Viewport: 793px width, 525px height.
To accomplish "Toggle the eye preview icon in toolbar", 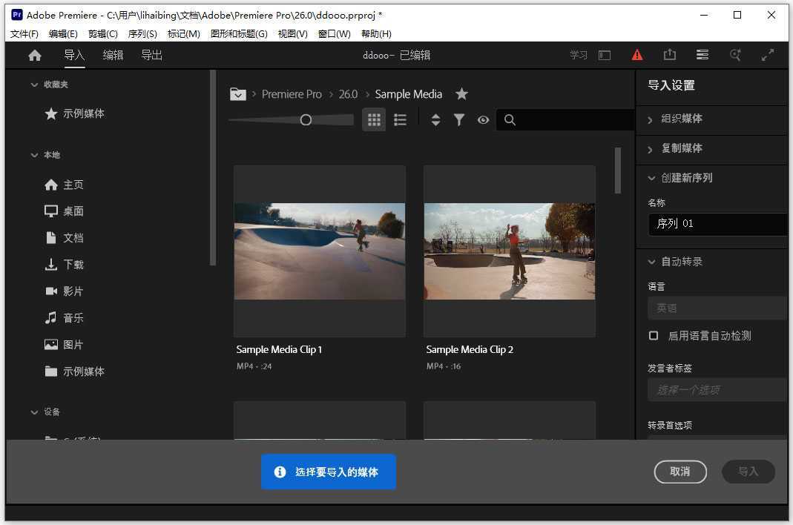I will 483,119.
